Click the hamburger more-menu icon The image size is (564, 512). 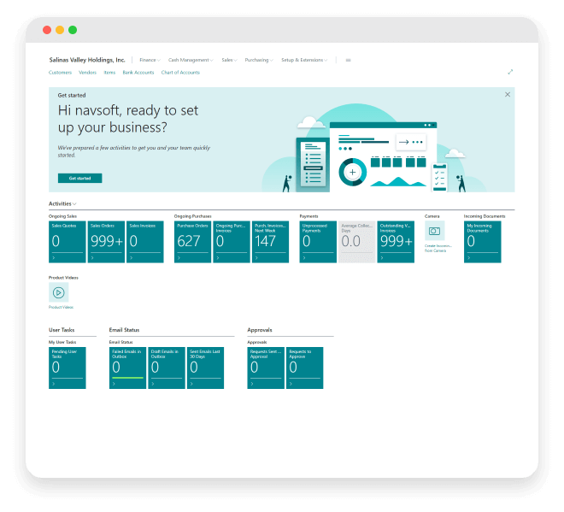pos(348,60)
